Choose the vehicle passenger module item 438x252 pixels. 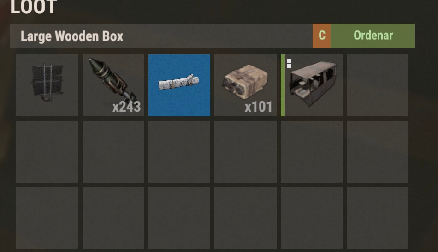312,85
